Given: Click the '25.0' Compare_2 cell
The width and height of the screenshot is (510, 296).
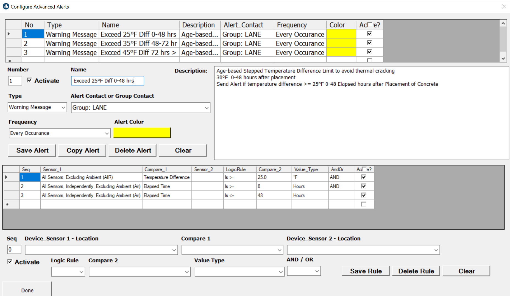Looking at the screenshot, I should pyautogui.click(x=274, y=177).
